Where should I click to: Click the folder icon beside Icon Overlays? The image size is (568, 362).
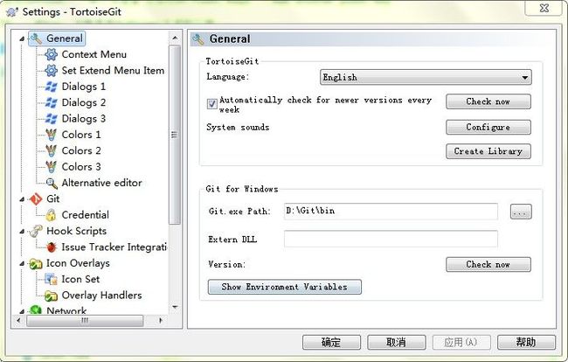pos(36,263)
